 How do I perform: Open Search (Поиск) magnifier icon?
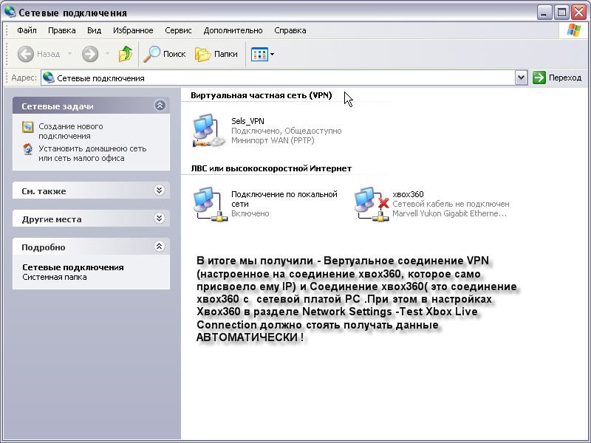click(152, 54)
